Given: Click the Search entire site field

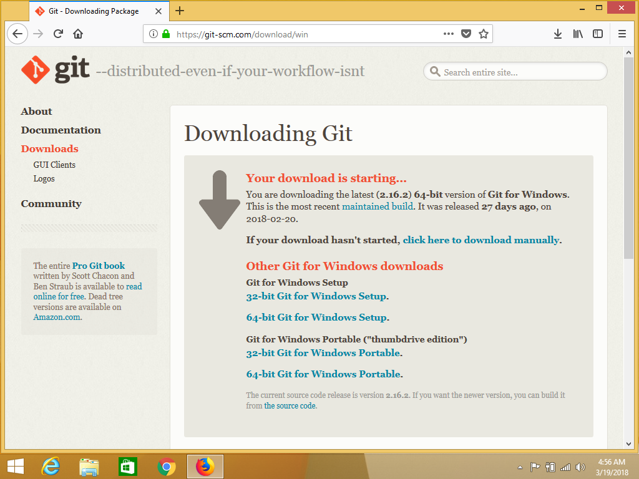Looking at the screenshot, I should click(514, 71).
